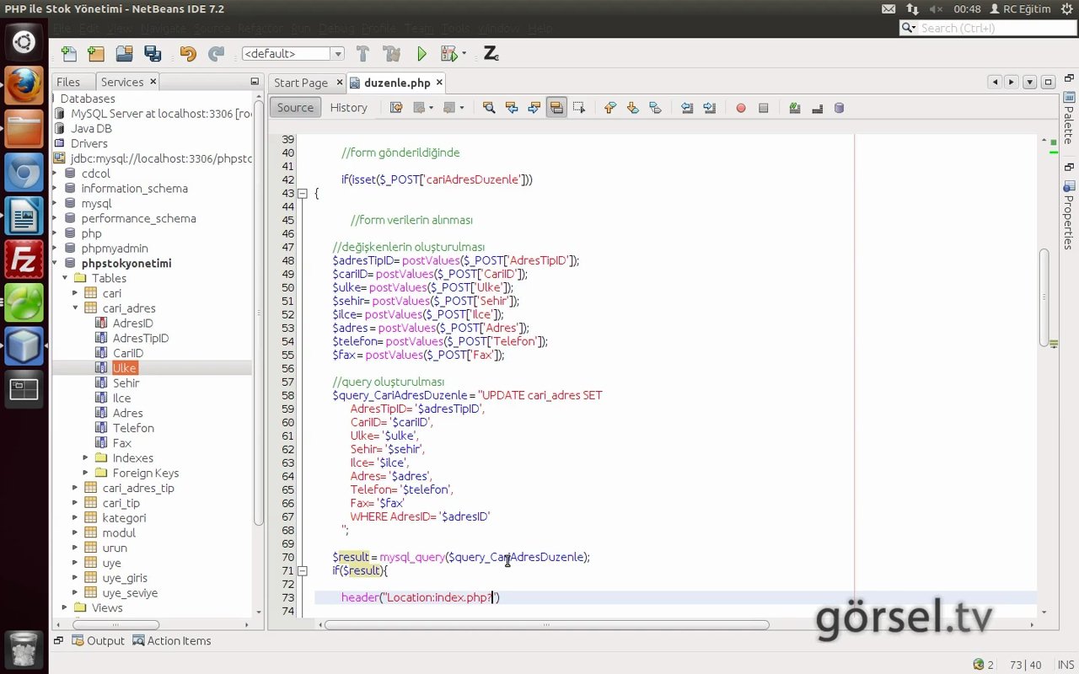
Task: Run the project with green play icon
Action: (421, 54)
